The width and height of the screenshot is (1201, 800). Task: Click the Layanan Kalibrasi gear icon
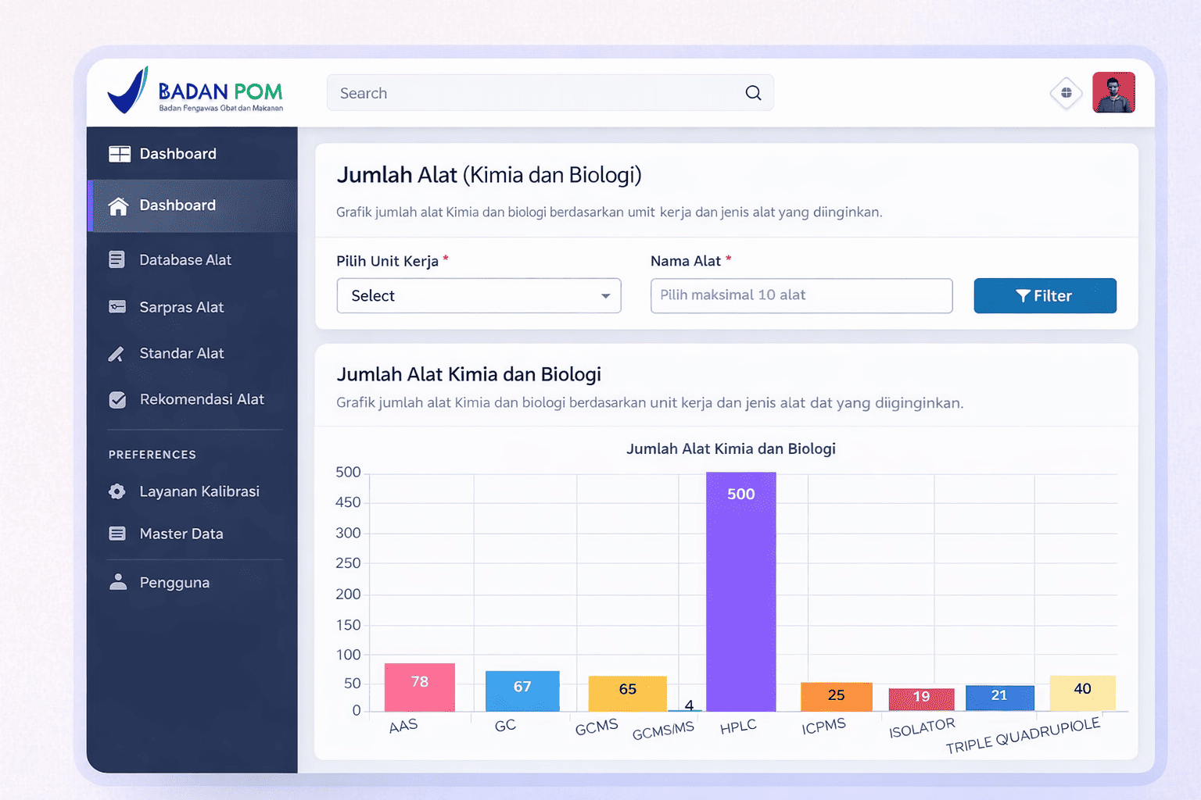[117, 491]
